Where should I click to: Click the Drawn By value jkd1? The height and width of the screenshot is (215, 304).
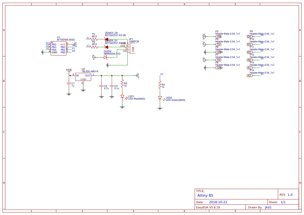click(x=268, y=207)
